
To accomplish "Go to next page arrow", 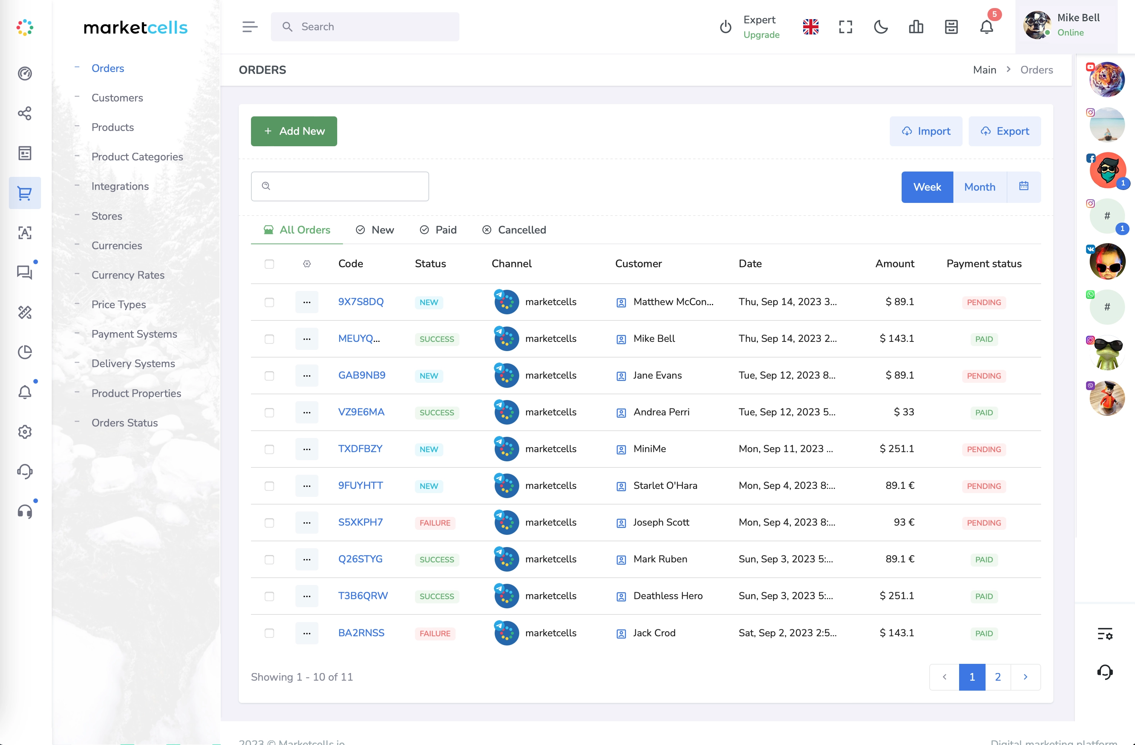I will coord(1025,677).
